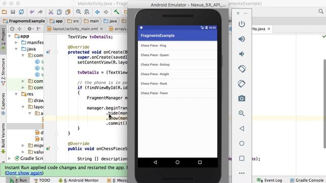Open emulator extended controls (three dots)
The height and width of the screenshot is (183, 326).
(x=241, y=173)
